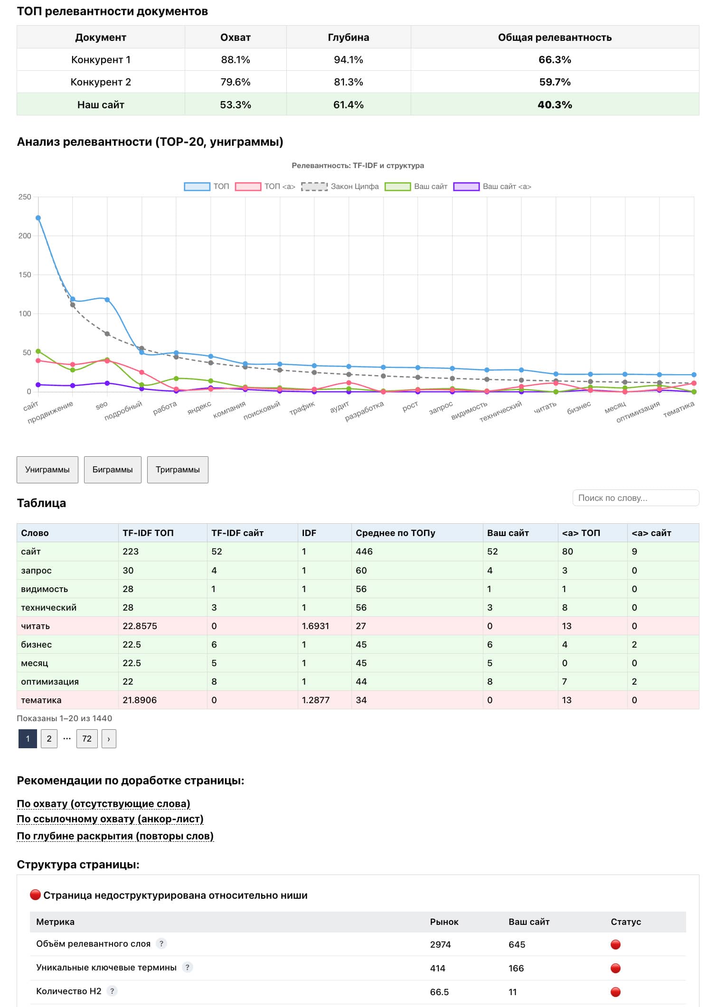Switch to Биграммы view

pyautogui.click(x=113, y=470)
